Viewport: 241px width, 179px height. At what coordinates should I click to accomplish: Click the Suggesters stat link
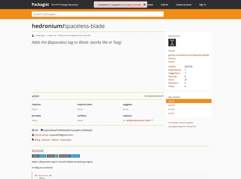point(174,73)
